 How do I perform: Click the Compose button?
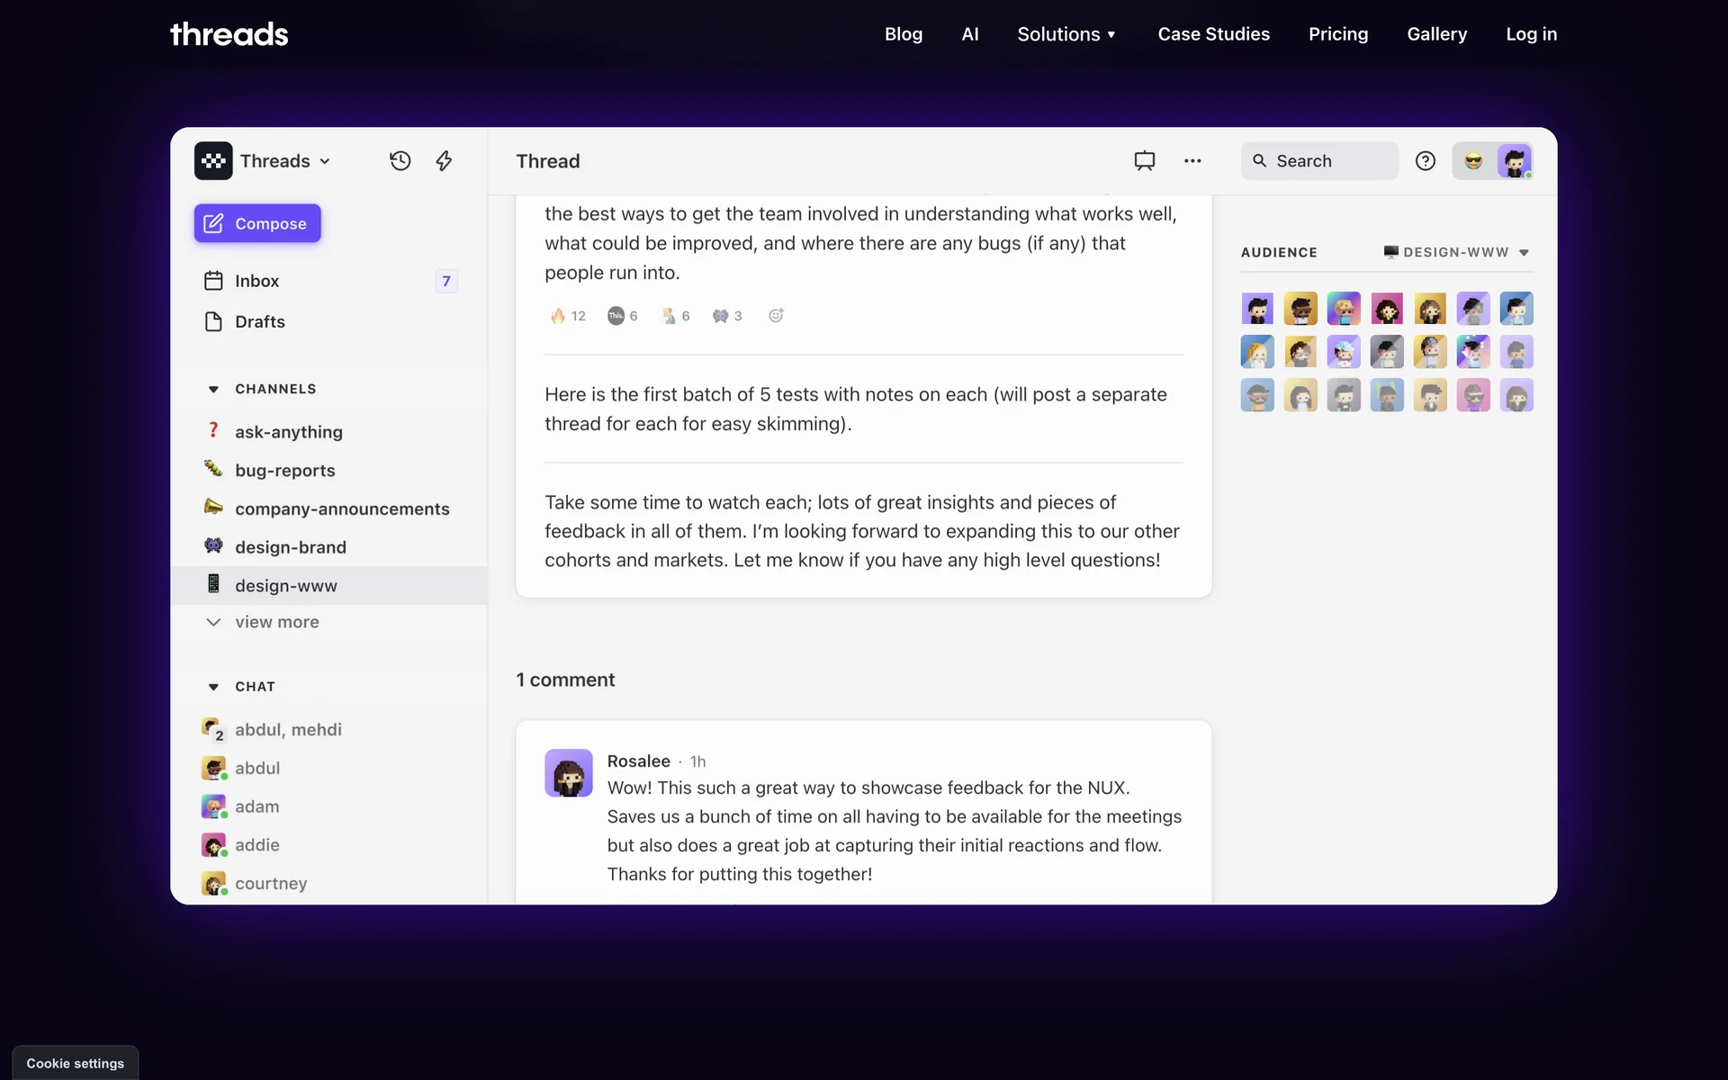pyautogui.click(x=257, y=223)
